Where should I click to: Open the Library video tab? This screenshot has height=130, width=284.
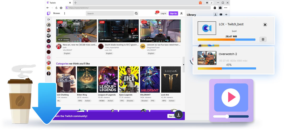click(221, 14)
